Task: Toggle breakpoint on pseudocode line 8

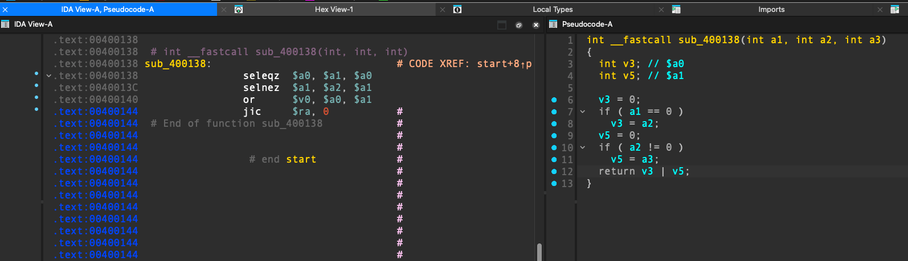Action: (554, 124)
